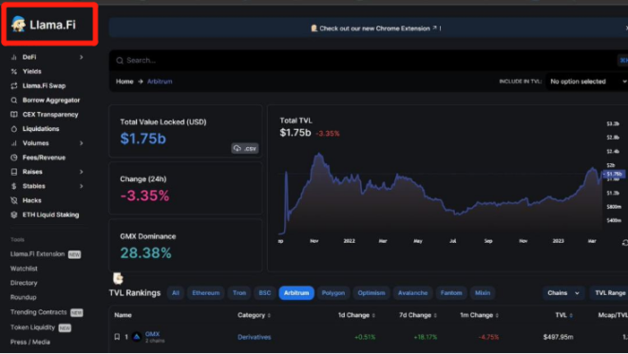Click the Hacks shield-off icon
This screenshot has height=354, width=628.
coord(14,201)
